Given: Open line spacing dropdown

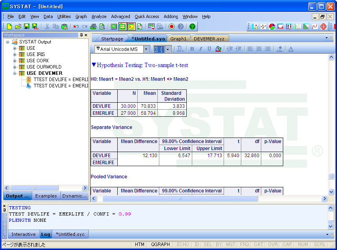Looking at the screenshot, I should pos(180,49).
